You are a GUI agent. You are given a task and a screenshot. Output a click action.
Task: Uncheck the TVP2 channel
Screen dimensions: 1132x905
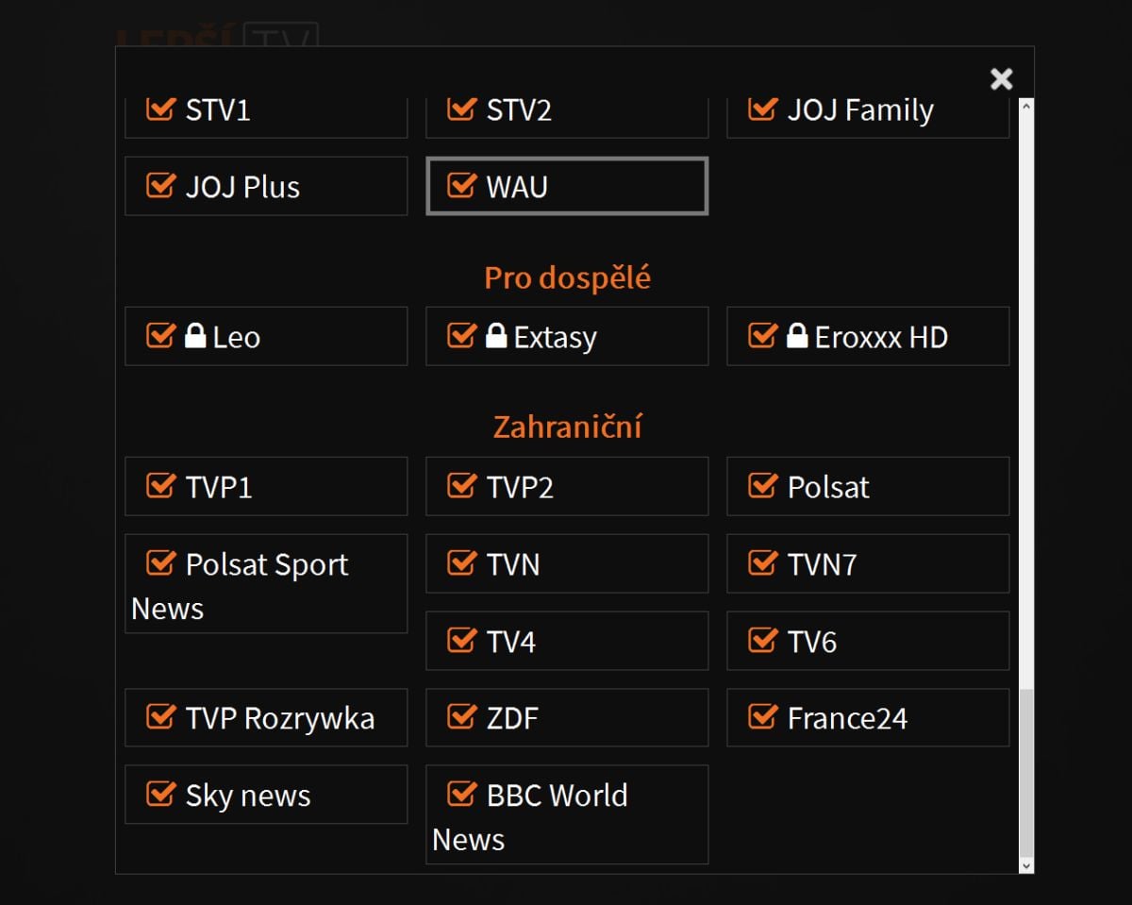[x=461, y=486]
